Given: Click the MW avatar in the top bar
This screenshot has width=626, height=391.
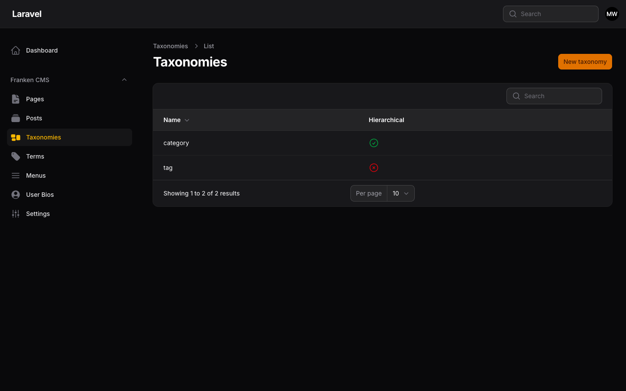Looking at the screenshot, I should (x=612, y=13).
